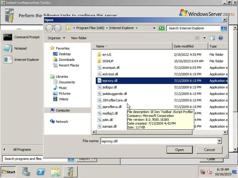Open the Help question mark icon
Viewport: 238px width, 178px height.
click(x=221, y=38)
